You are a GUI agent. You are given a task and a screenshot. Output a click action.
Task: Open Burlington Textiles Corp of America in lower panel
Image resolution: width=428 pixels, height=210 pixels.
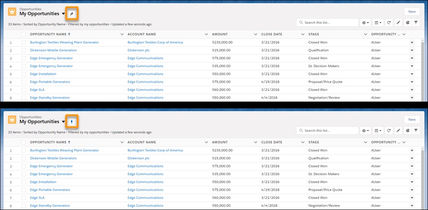tap(155, 150)
